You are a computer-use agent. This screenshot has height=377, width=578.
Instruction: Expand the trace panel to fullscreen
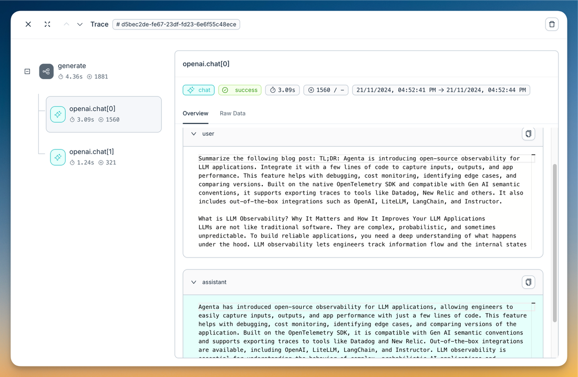click(47, 24)
